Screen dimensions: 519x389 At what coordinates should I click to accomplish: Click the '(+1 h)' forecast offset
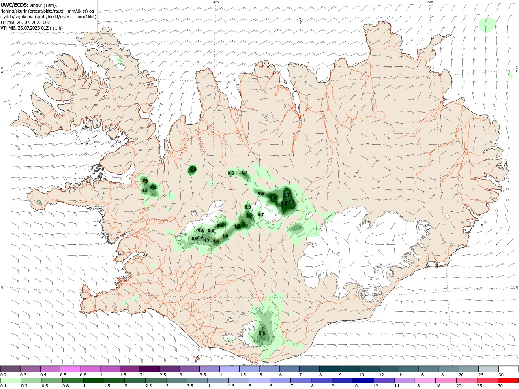[x=56, y=28]
